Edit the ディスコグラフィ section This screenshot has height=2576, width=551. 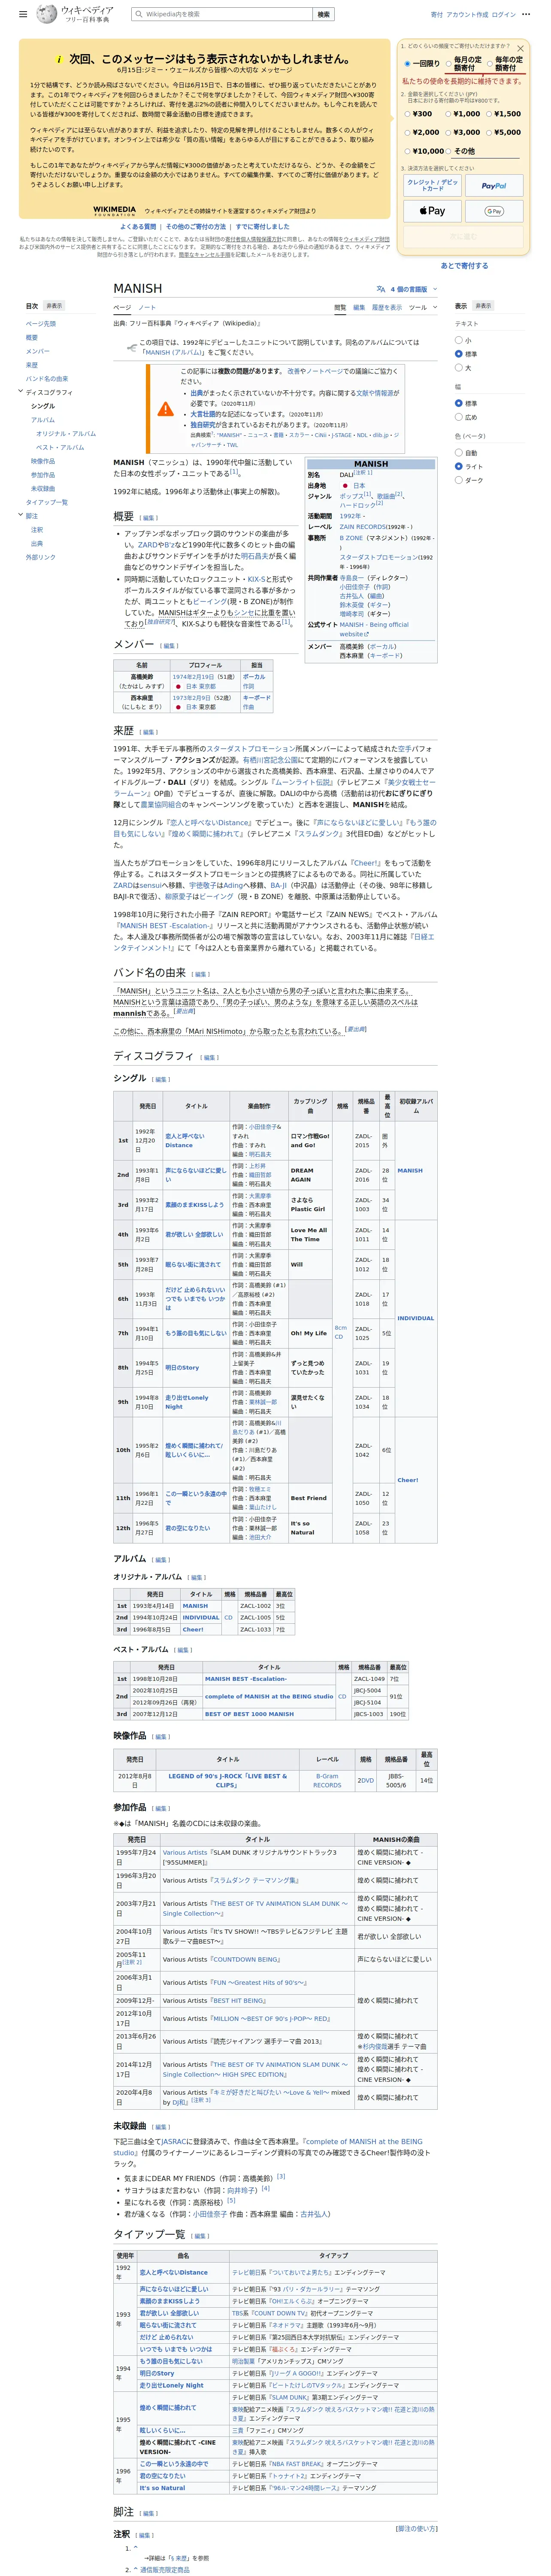208,1057
